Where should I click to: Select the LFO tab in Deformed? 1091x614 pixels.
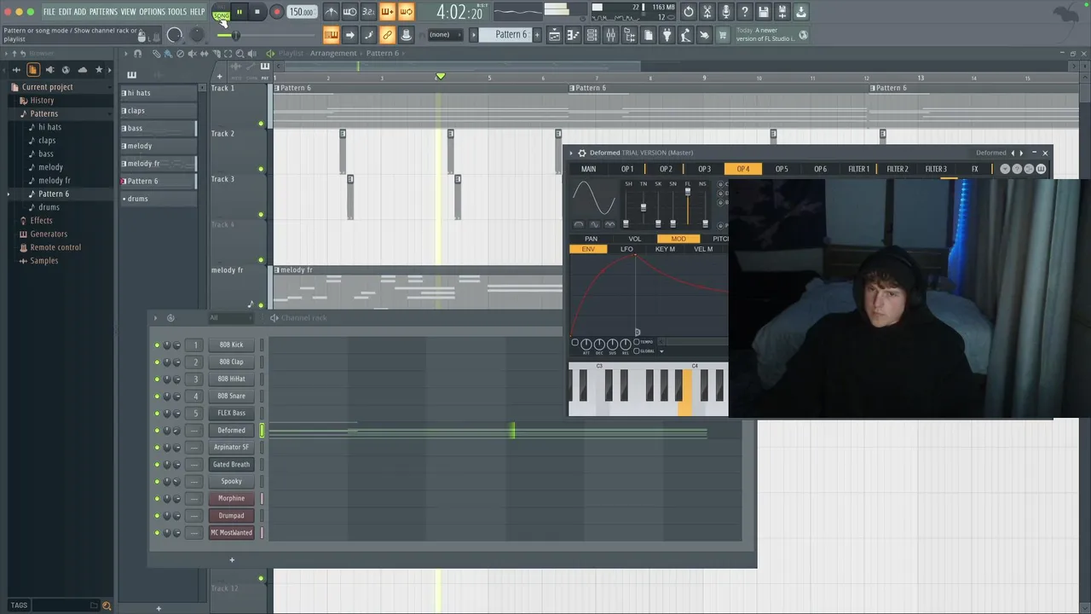pos(626,249)
